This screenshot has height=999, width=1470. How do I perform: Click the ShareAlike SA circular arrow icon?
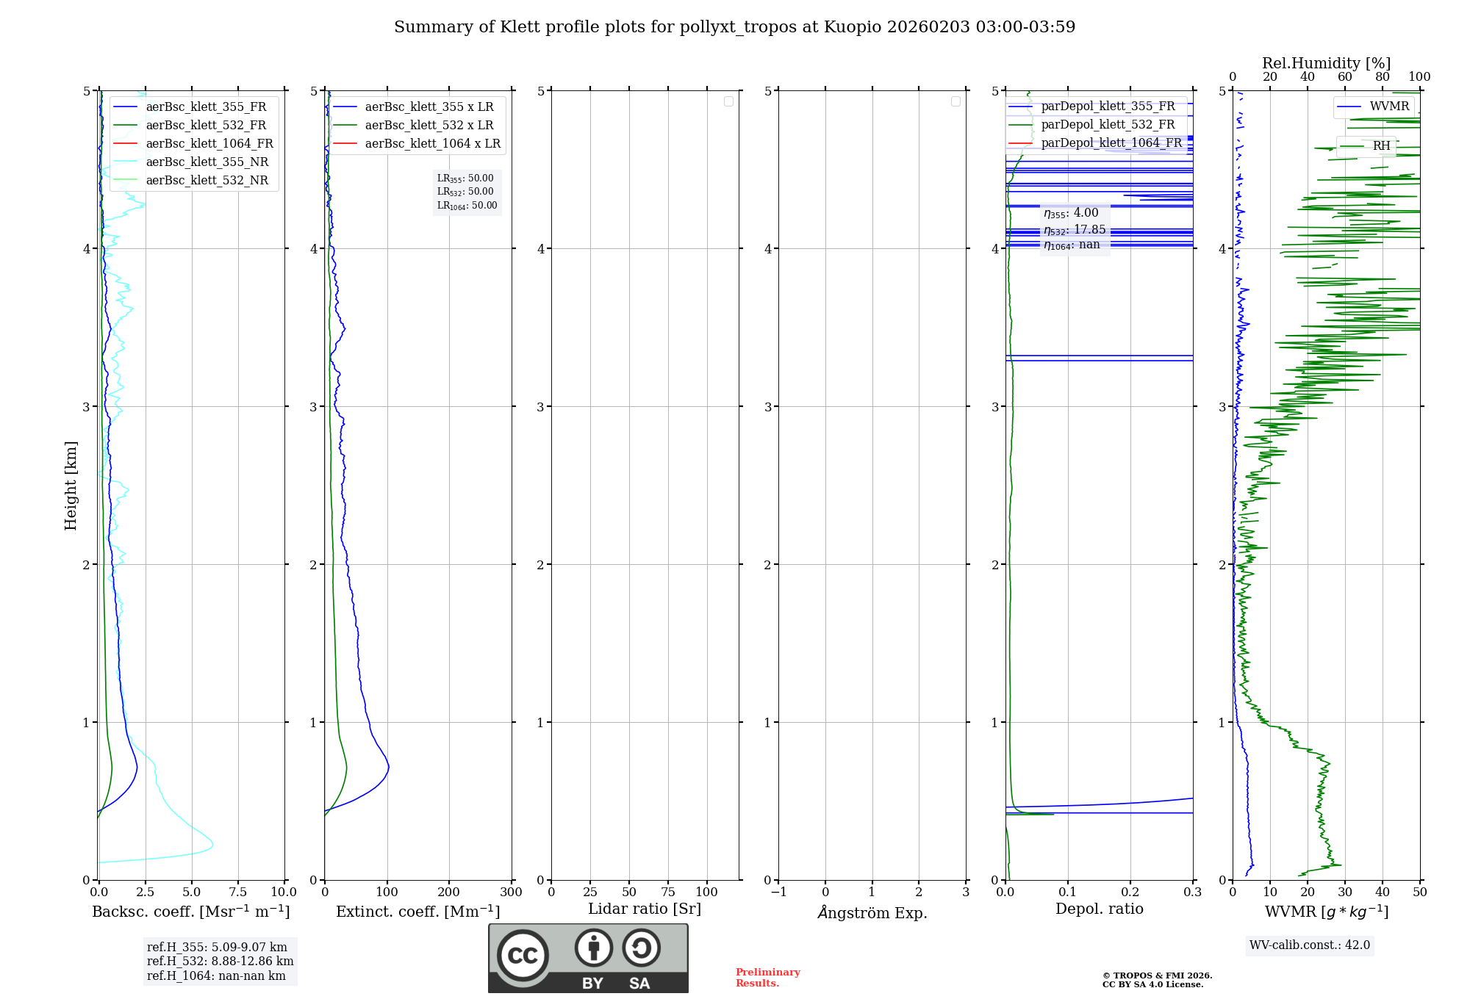(x=641, y=948)
